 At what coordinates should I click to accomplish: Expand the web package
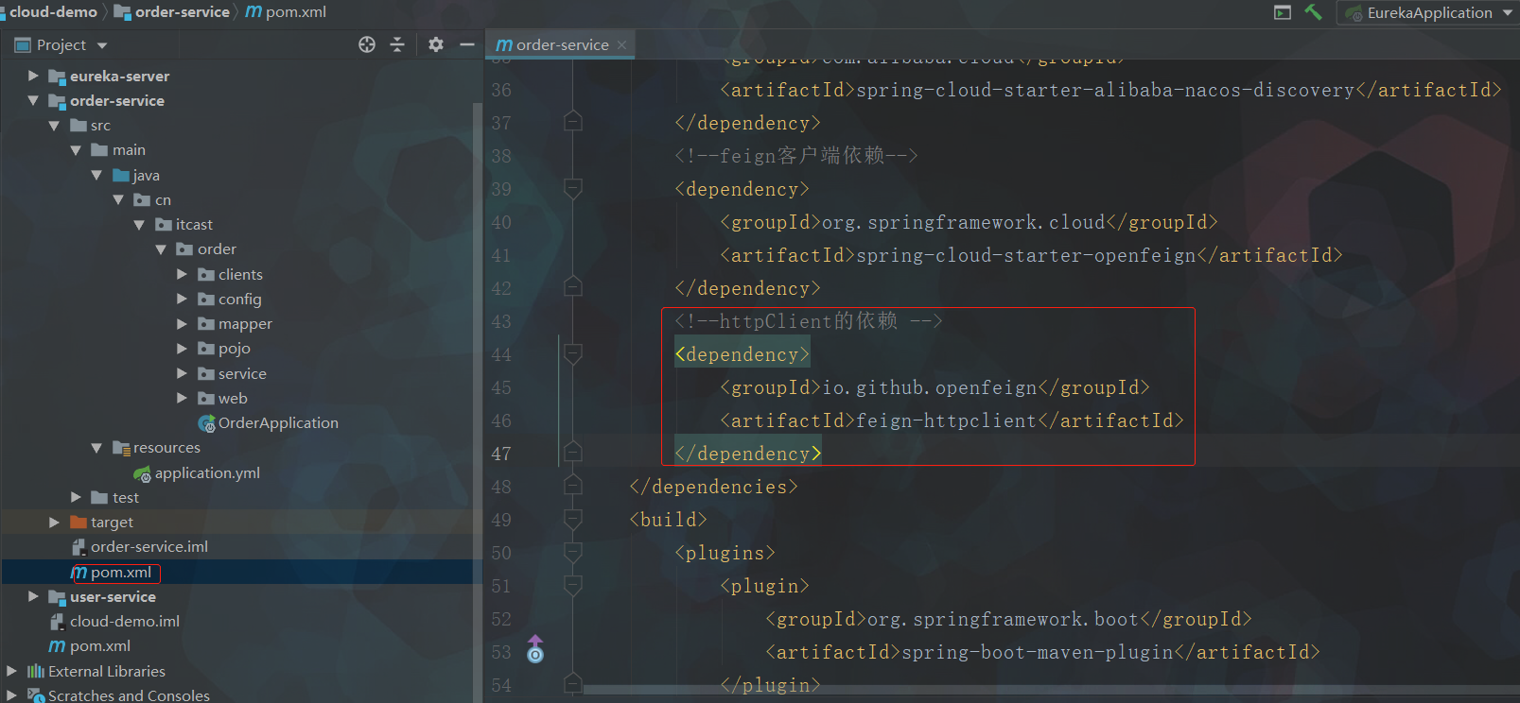tap(182, 398)
